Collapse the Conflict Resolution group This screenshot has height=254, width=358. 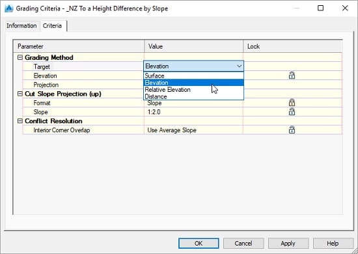click(20, 121)
